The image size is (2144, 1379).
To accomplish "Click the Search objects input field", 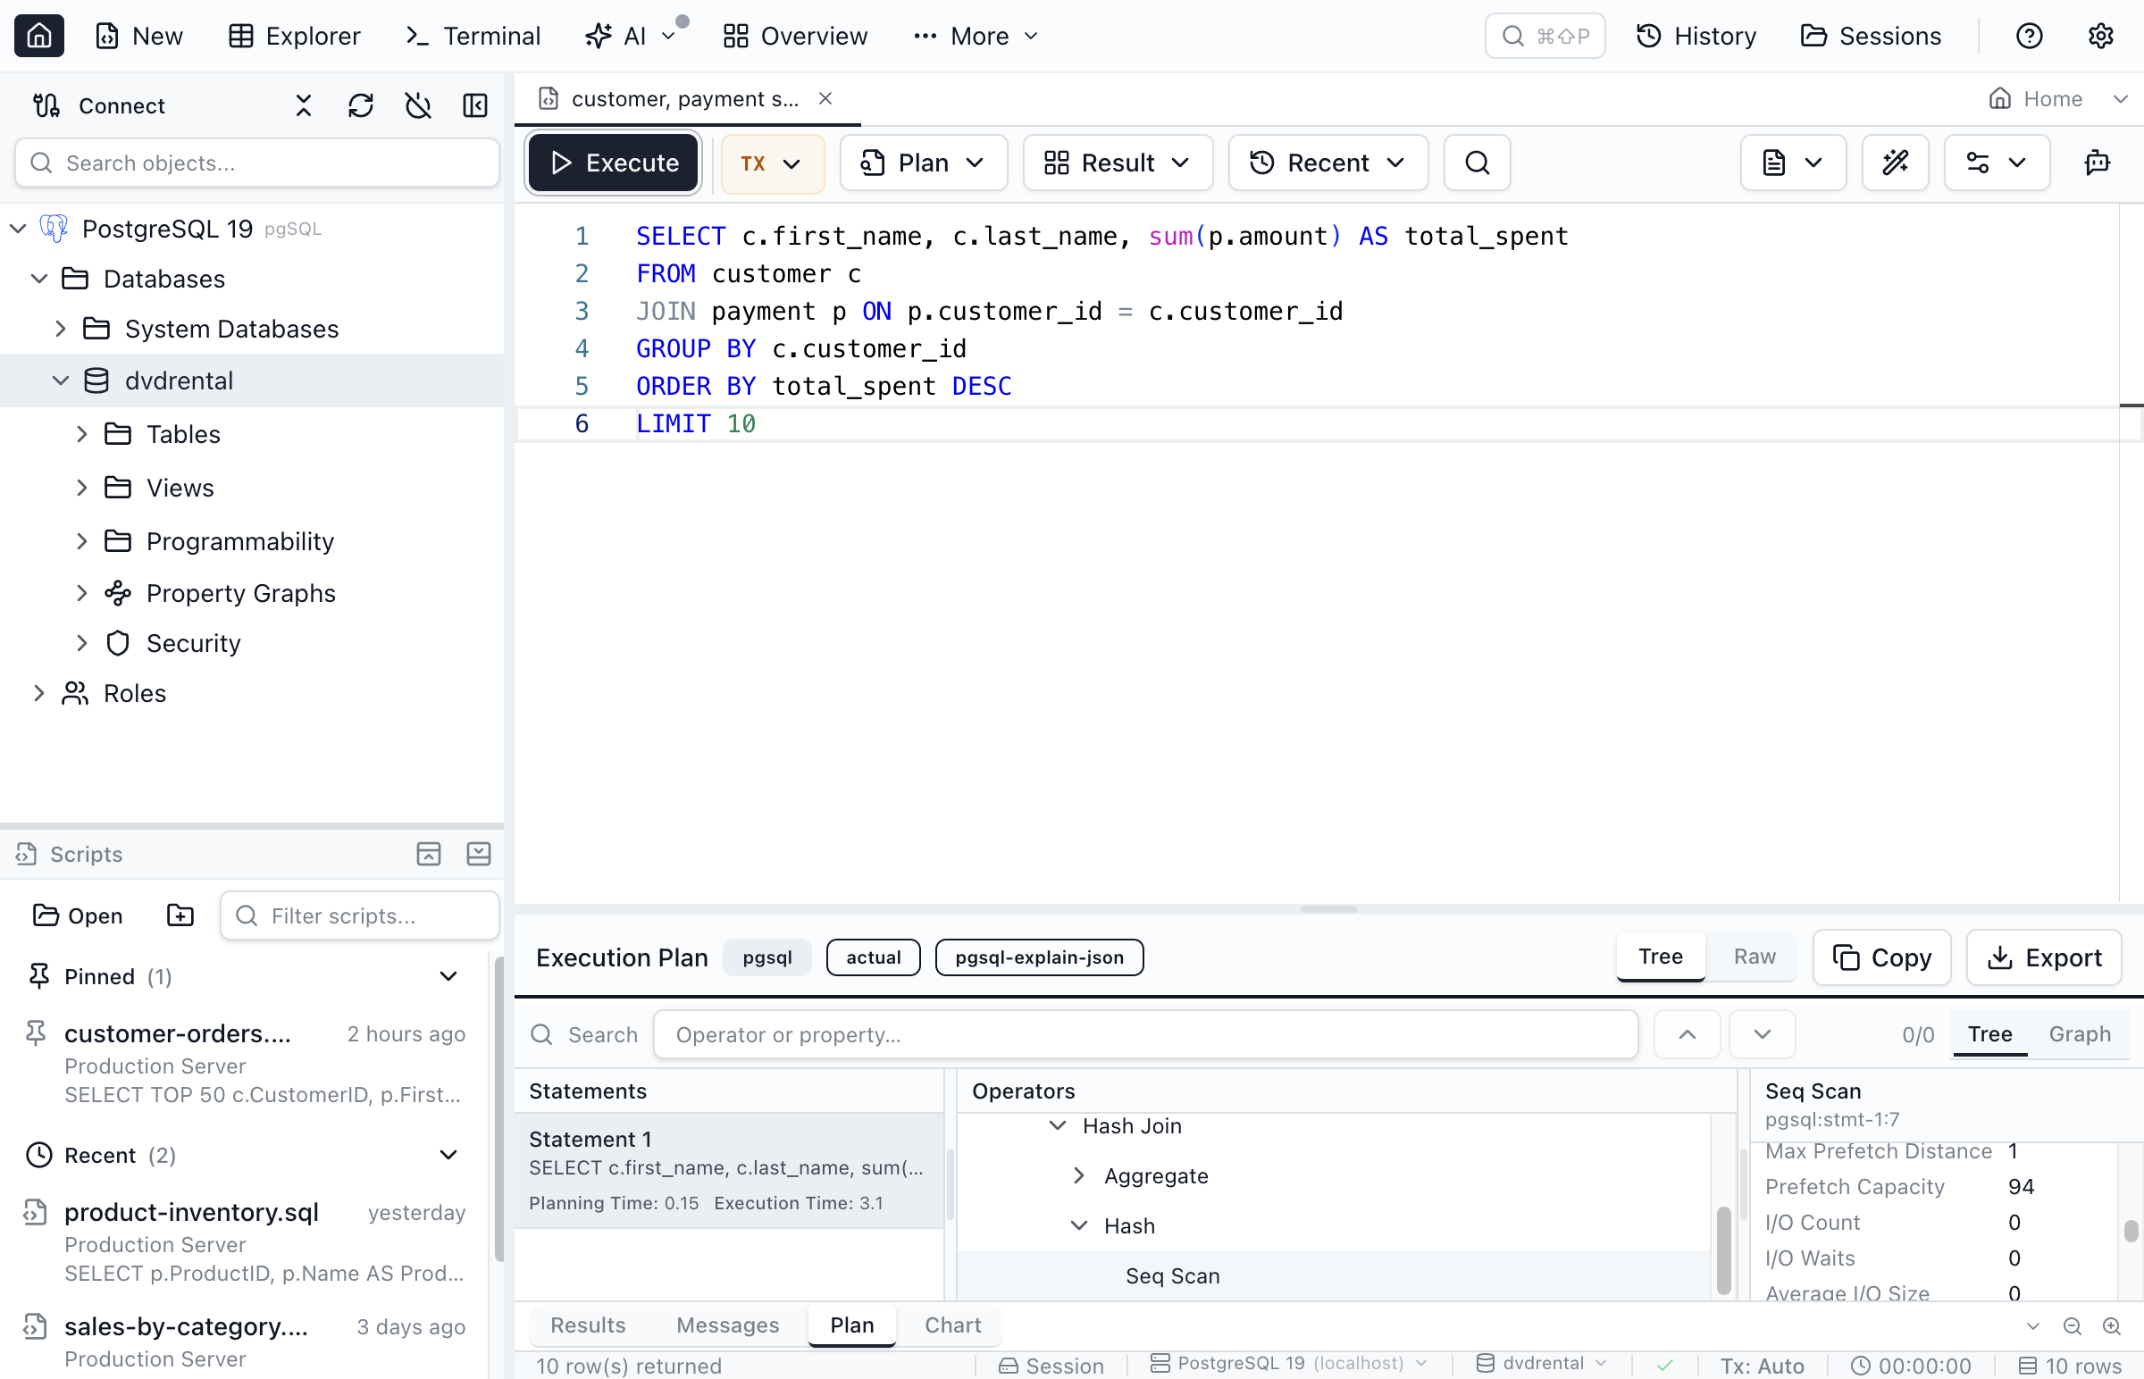I will point(257,163).
